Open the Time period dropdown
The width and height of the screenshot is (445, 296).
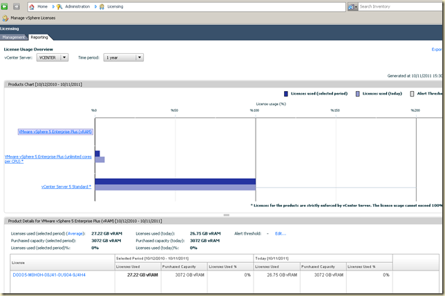(x=124, y=57)
